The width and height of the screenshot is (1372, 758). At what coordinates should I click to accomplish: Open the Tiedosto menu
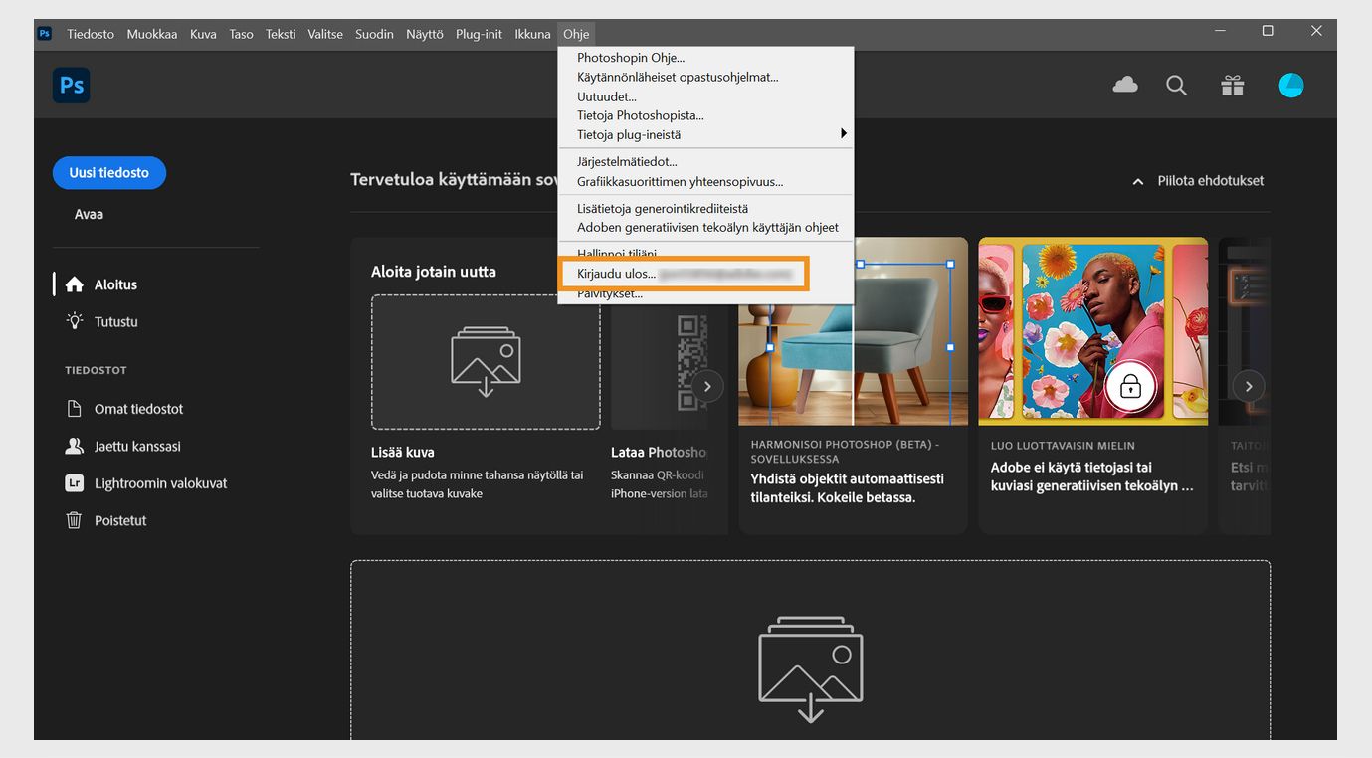91,34
